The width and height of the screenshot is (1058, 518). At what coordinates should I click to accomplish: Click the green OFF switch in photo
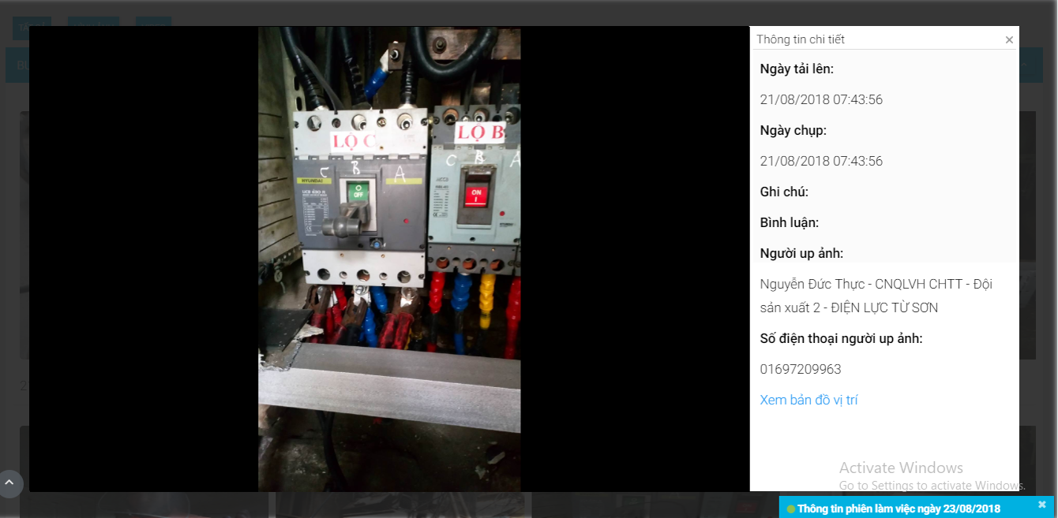[x=358, y=192]
